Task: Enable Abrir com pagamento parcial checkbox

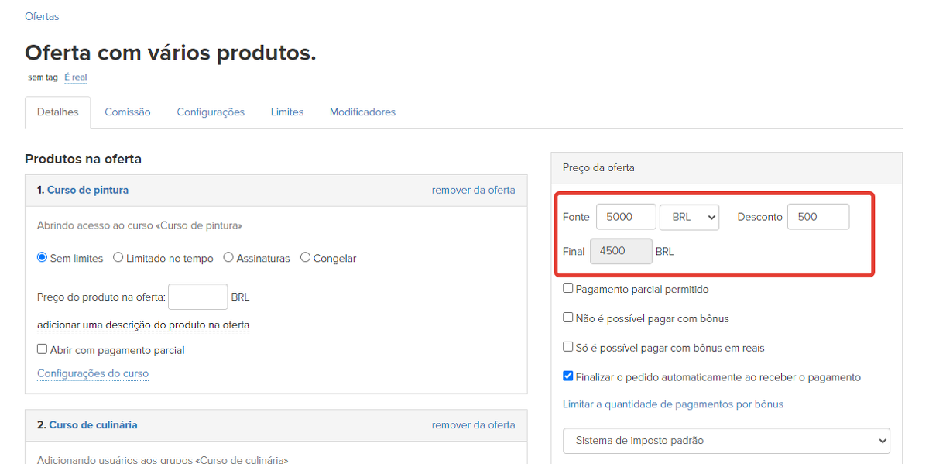Action: 43,350
